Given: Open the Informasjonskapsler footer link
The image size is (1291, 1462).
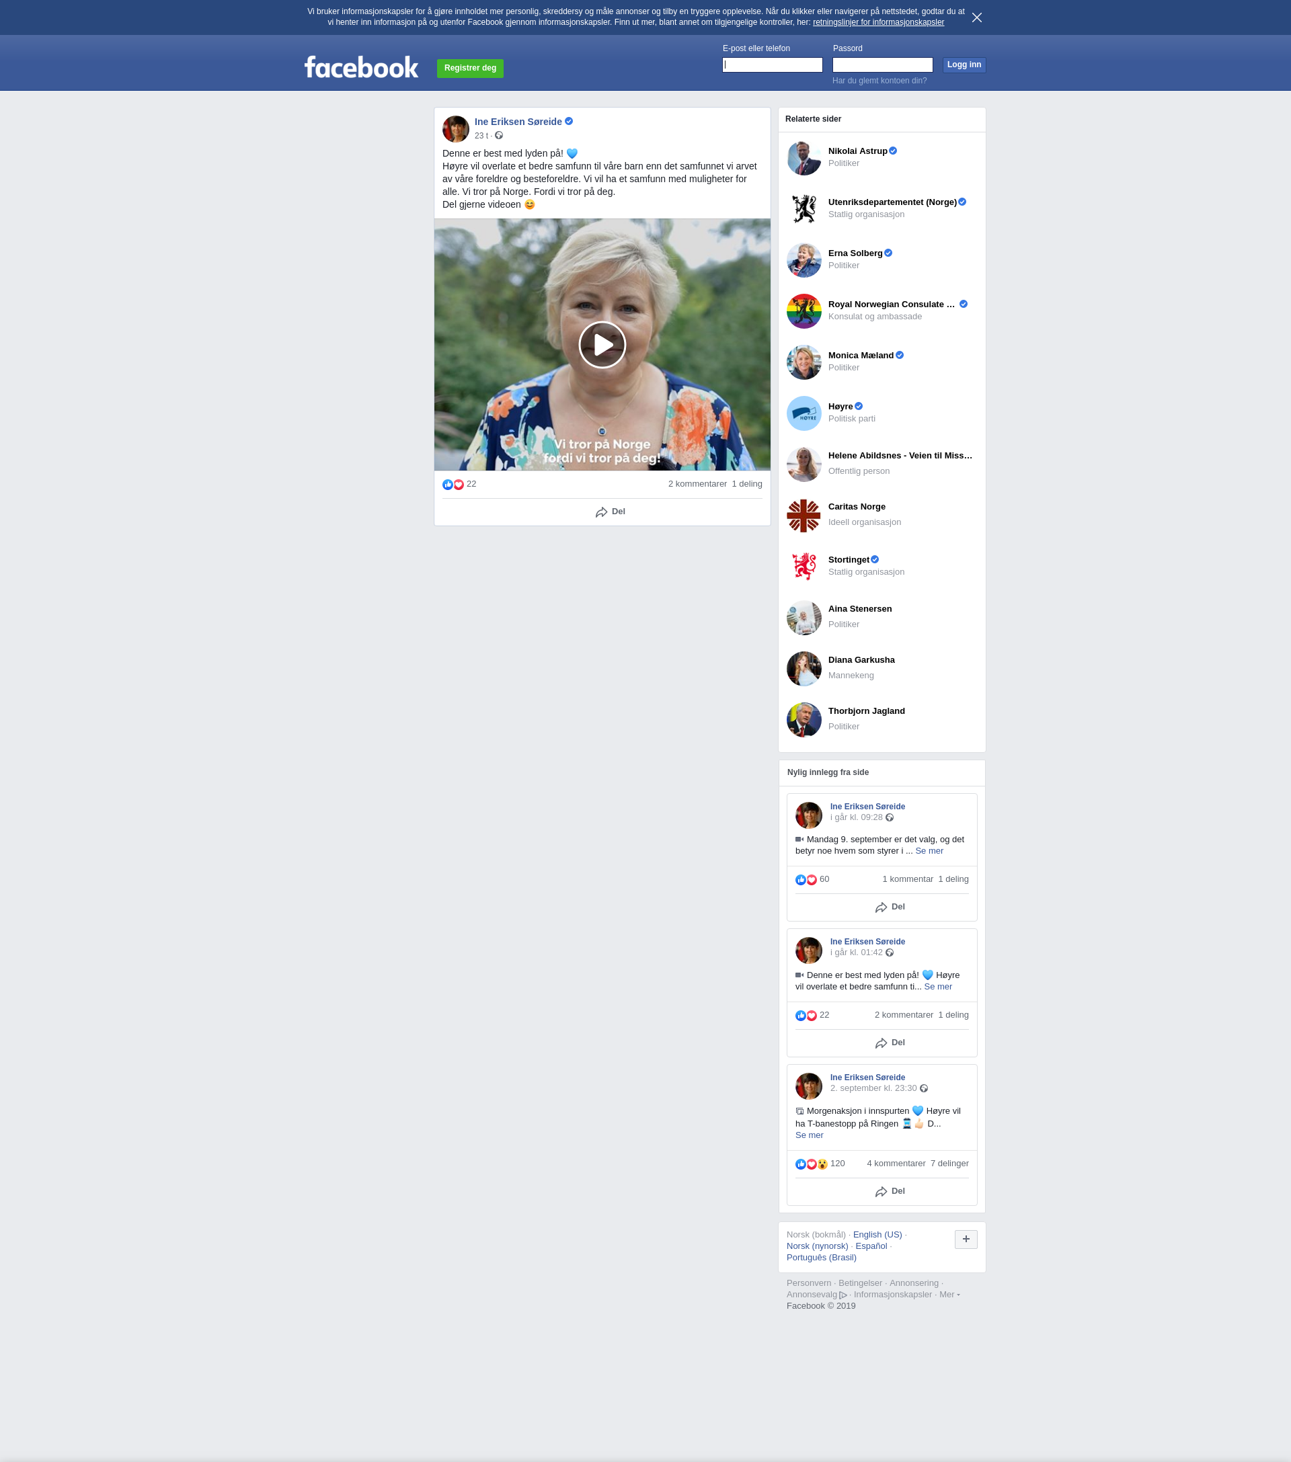Looking at the screenshot, I should [892, 1295].
